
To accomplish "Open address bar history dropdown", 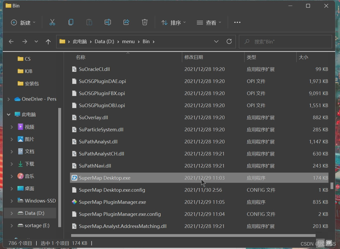I will (x=216, y=41).
